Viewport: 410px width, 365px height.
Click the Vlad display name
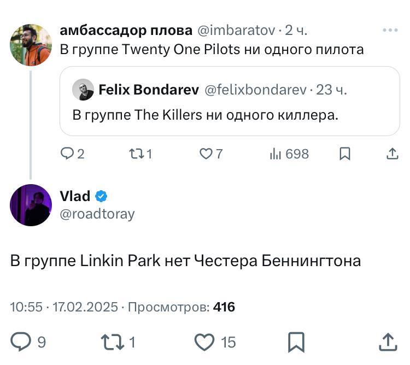[x=75, y=196]
